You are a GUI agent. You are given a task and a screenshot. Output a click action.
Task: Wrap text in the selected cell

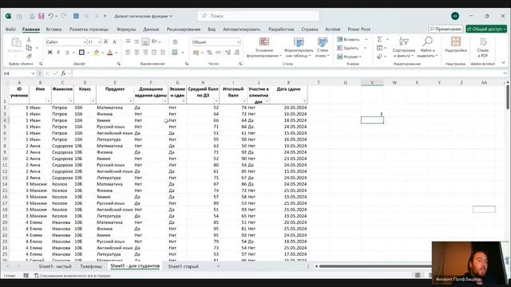pyautogui.click(x=176, y=41)
